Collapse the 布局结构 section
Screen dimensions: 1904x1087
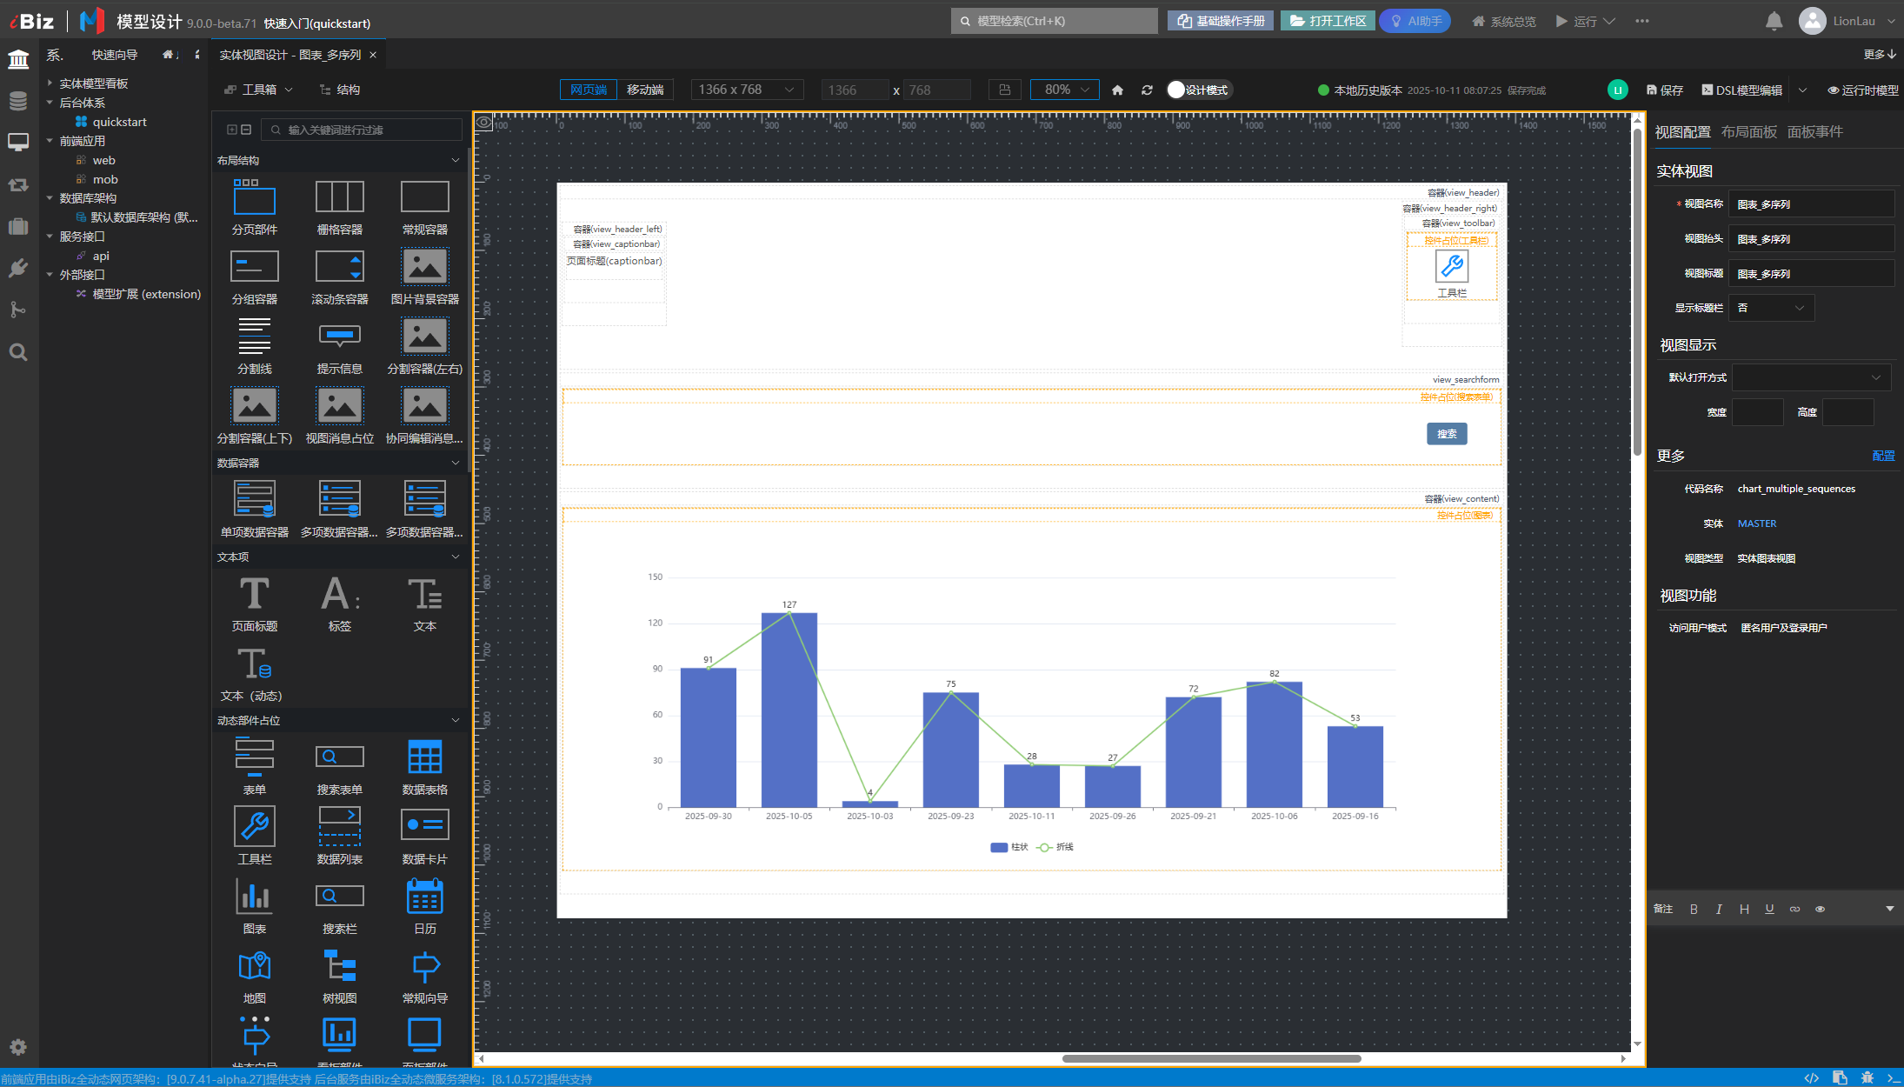click(x=455, y=160)
